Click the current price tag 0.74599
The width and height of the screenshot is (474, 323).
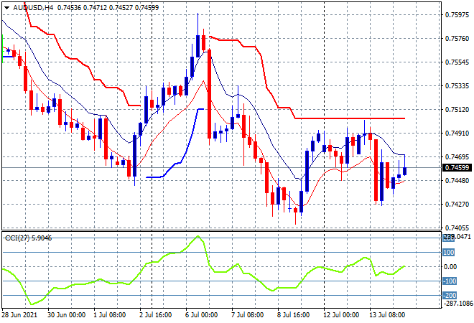point(457,167)
